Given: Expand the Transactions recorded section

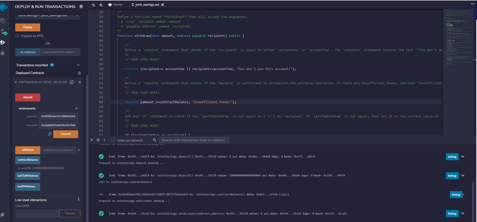Looking at the screenshot, I should click(x=78, y=65).
